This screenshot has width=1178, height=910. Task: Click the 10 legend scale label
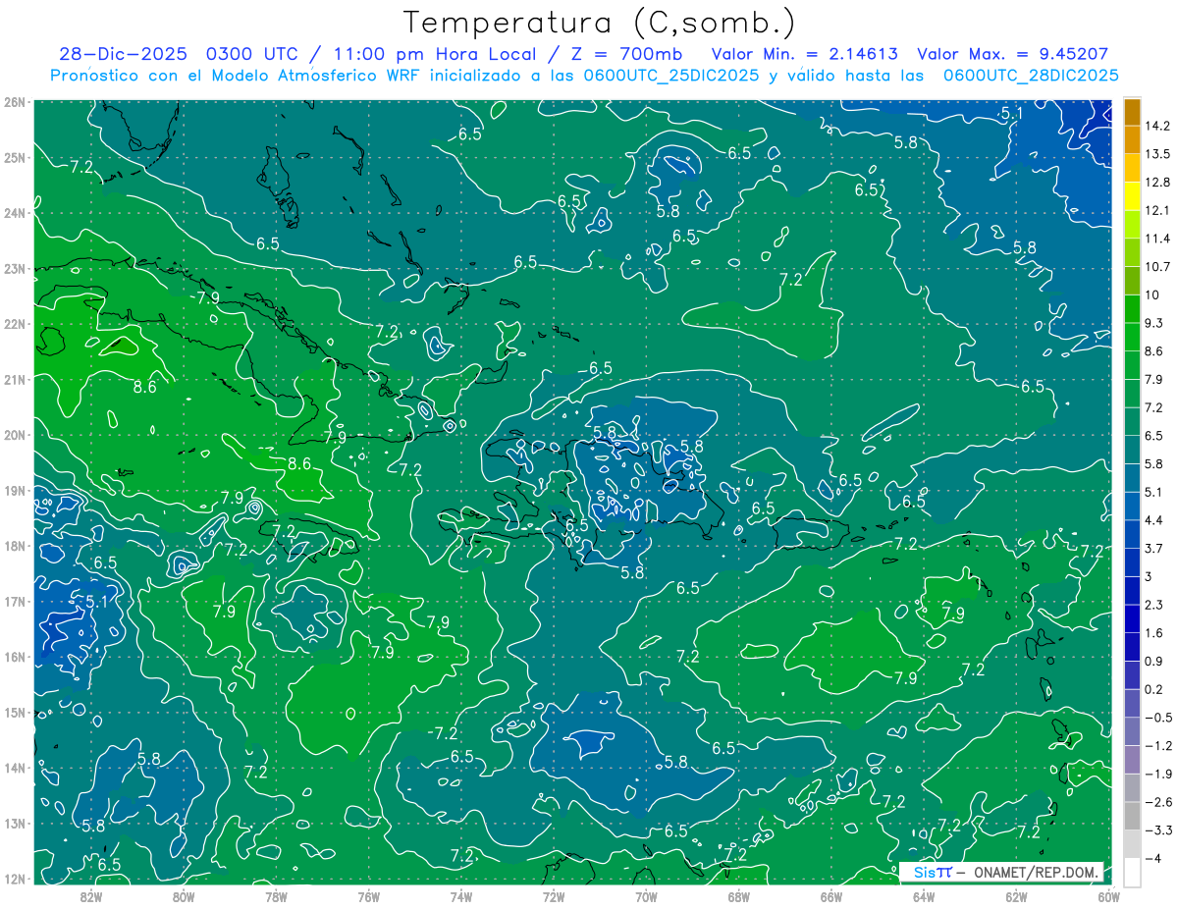click(x=1151, y=294)
